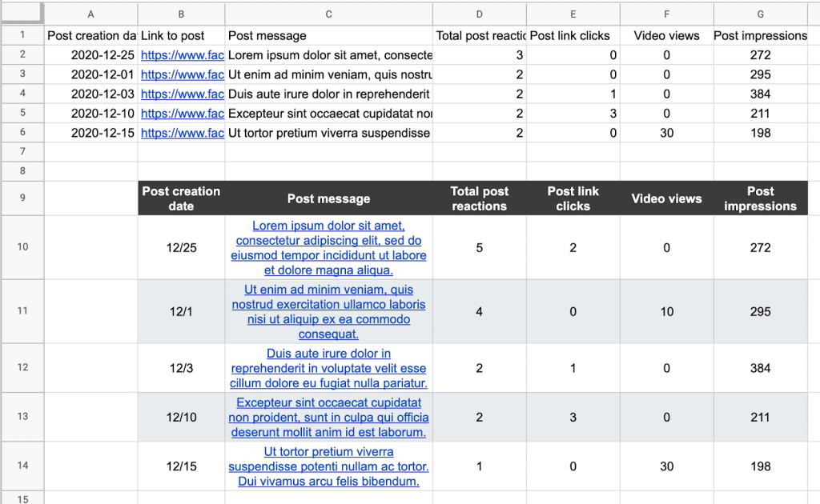
Task: Open 'Ut tortor pretium viverra' link in row 14
Action: tap(328, 466)
